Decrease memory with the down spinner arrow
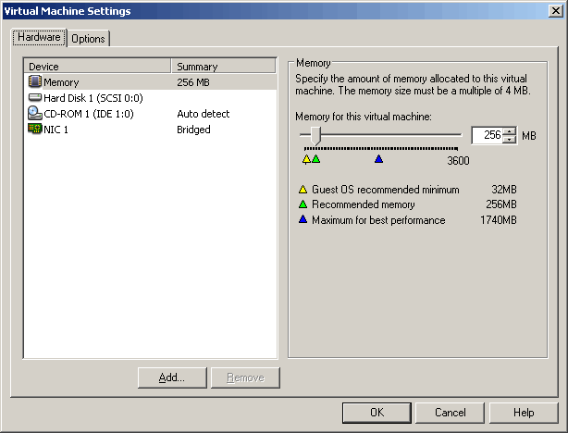The width and height of the screenshot is (568, 433). (x=509, y=140)
